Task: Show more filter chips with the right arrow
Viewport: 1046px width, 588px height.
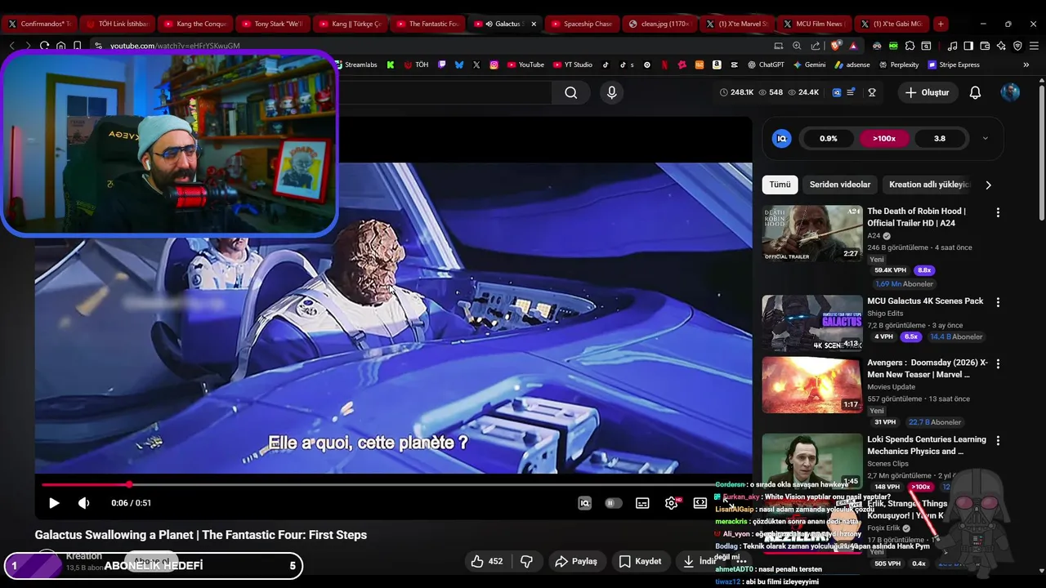Action: pos(988,185)
